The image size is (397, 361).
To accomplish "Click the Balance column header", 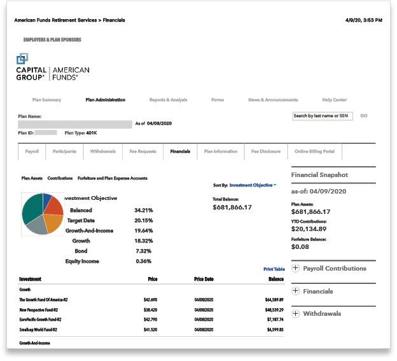I will click(276, 279).
